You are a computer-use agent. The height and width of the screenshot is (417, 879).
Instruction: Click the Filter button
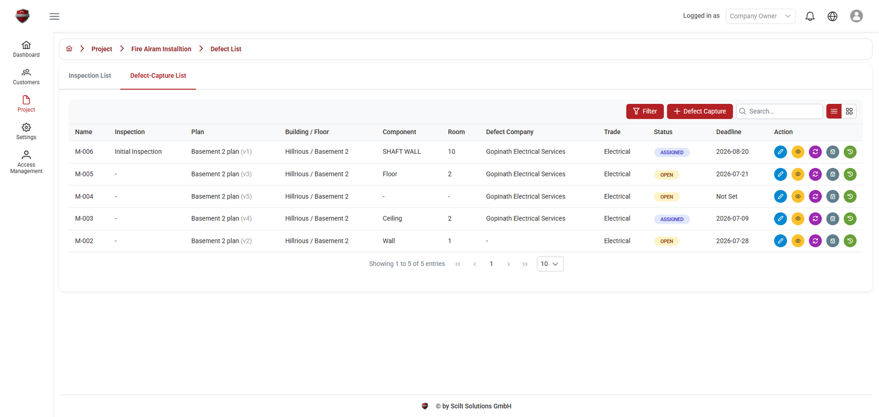(x=645, y=112)
